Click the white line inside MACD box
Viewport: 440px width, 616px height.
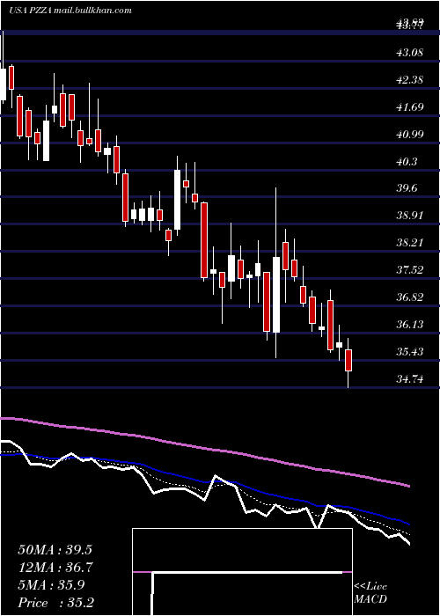(247, 572)
